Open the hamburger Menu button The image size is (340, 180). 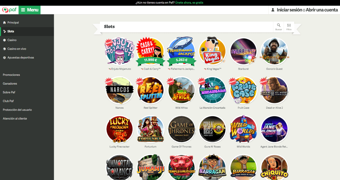click(x=30, y=10)
